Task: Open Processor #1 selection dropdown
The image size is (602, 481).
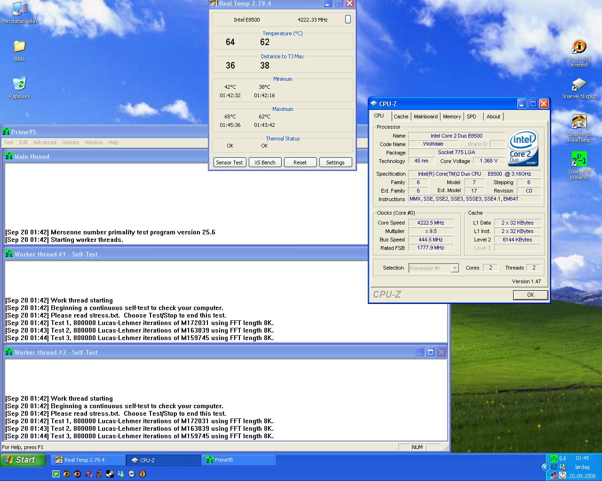Action: coord(455,268)
